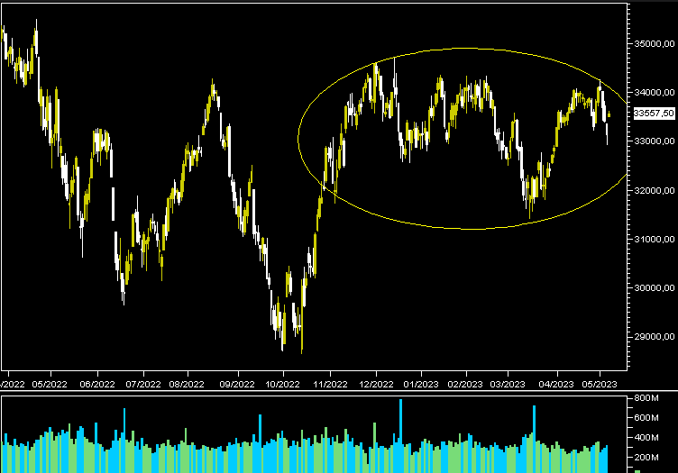The width and height of the screenshot is (678, 473).
Task: Select the 35000,00 price axis label
Action: coord(655,43)
